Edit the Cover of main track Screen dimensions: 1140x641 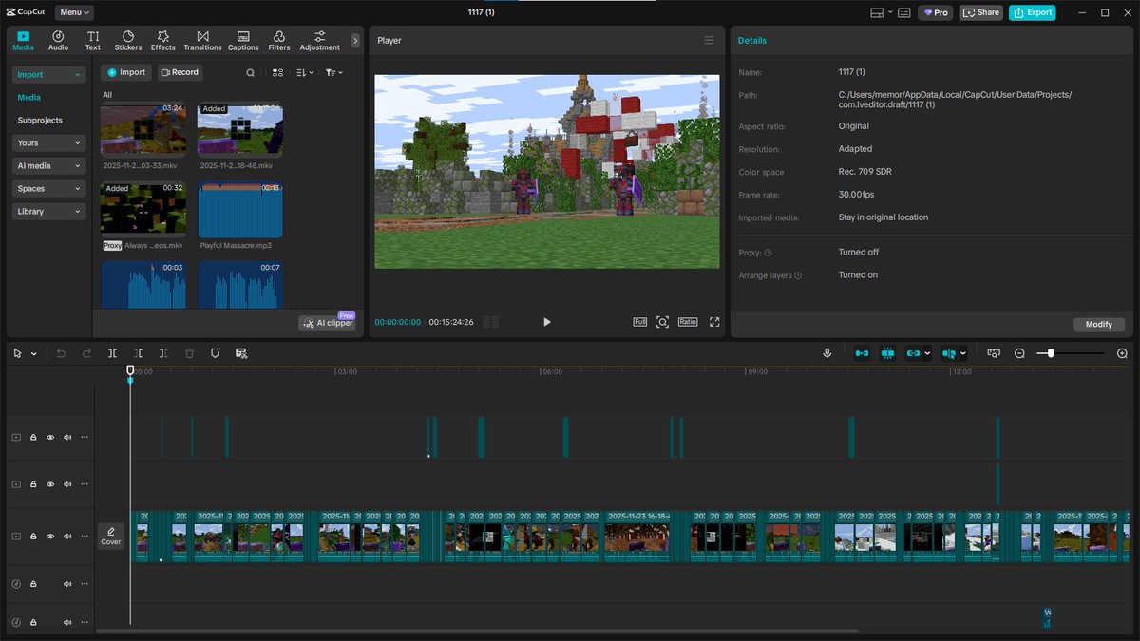click(x=111, y=536)
